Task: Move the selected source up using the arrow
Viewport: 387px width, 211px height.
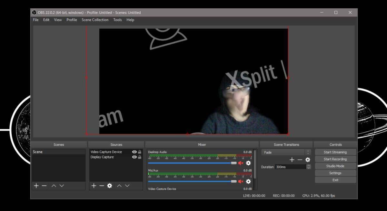Action: pos(119,186)
